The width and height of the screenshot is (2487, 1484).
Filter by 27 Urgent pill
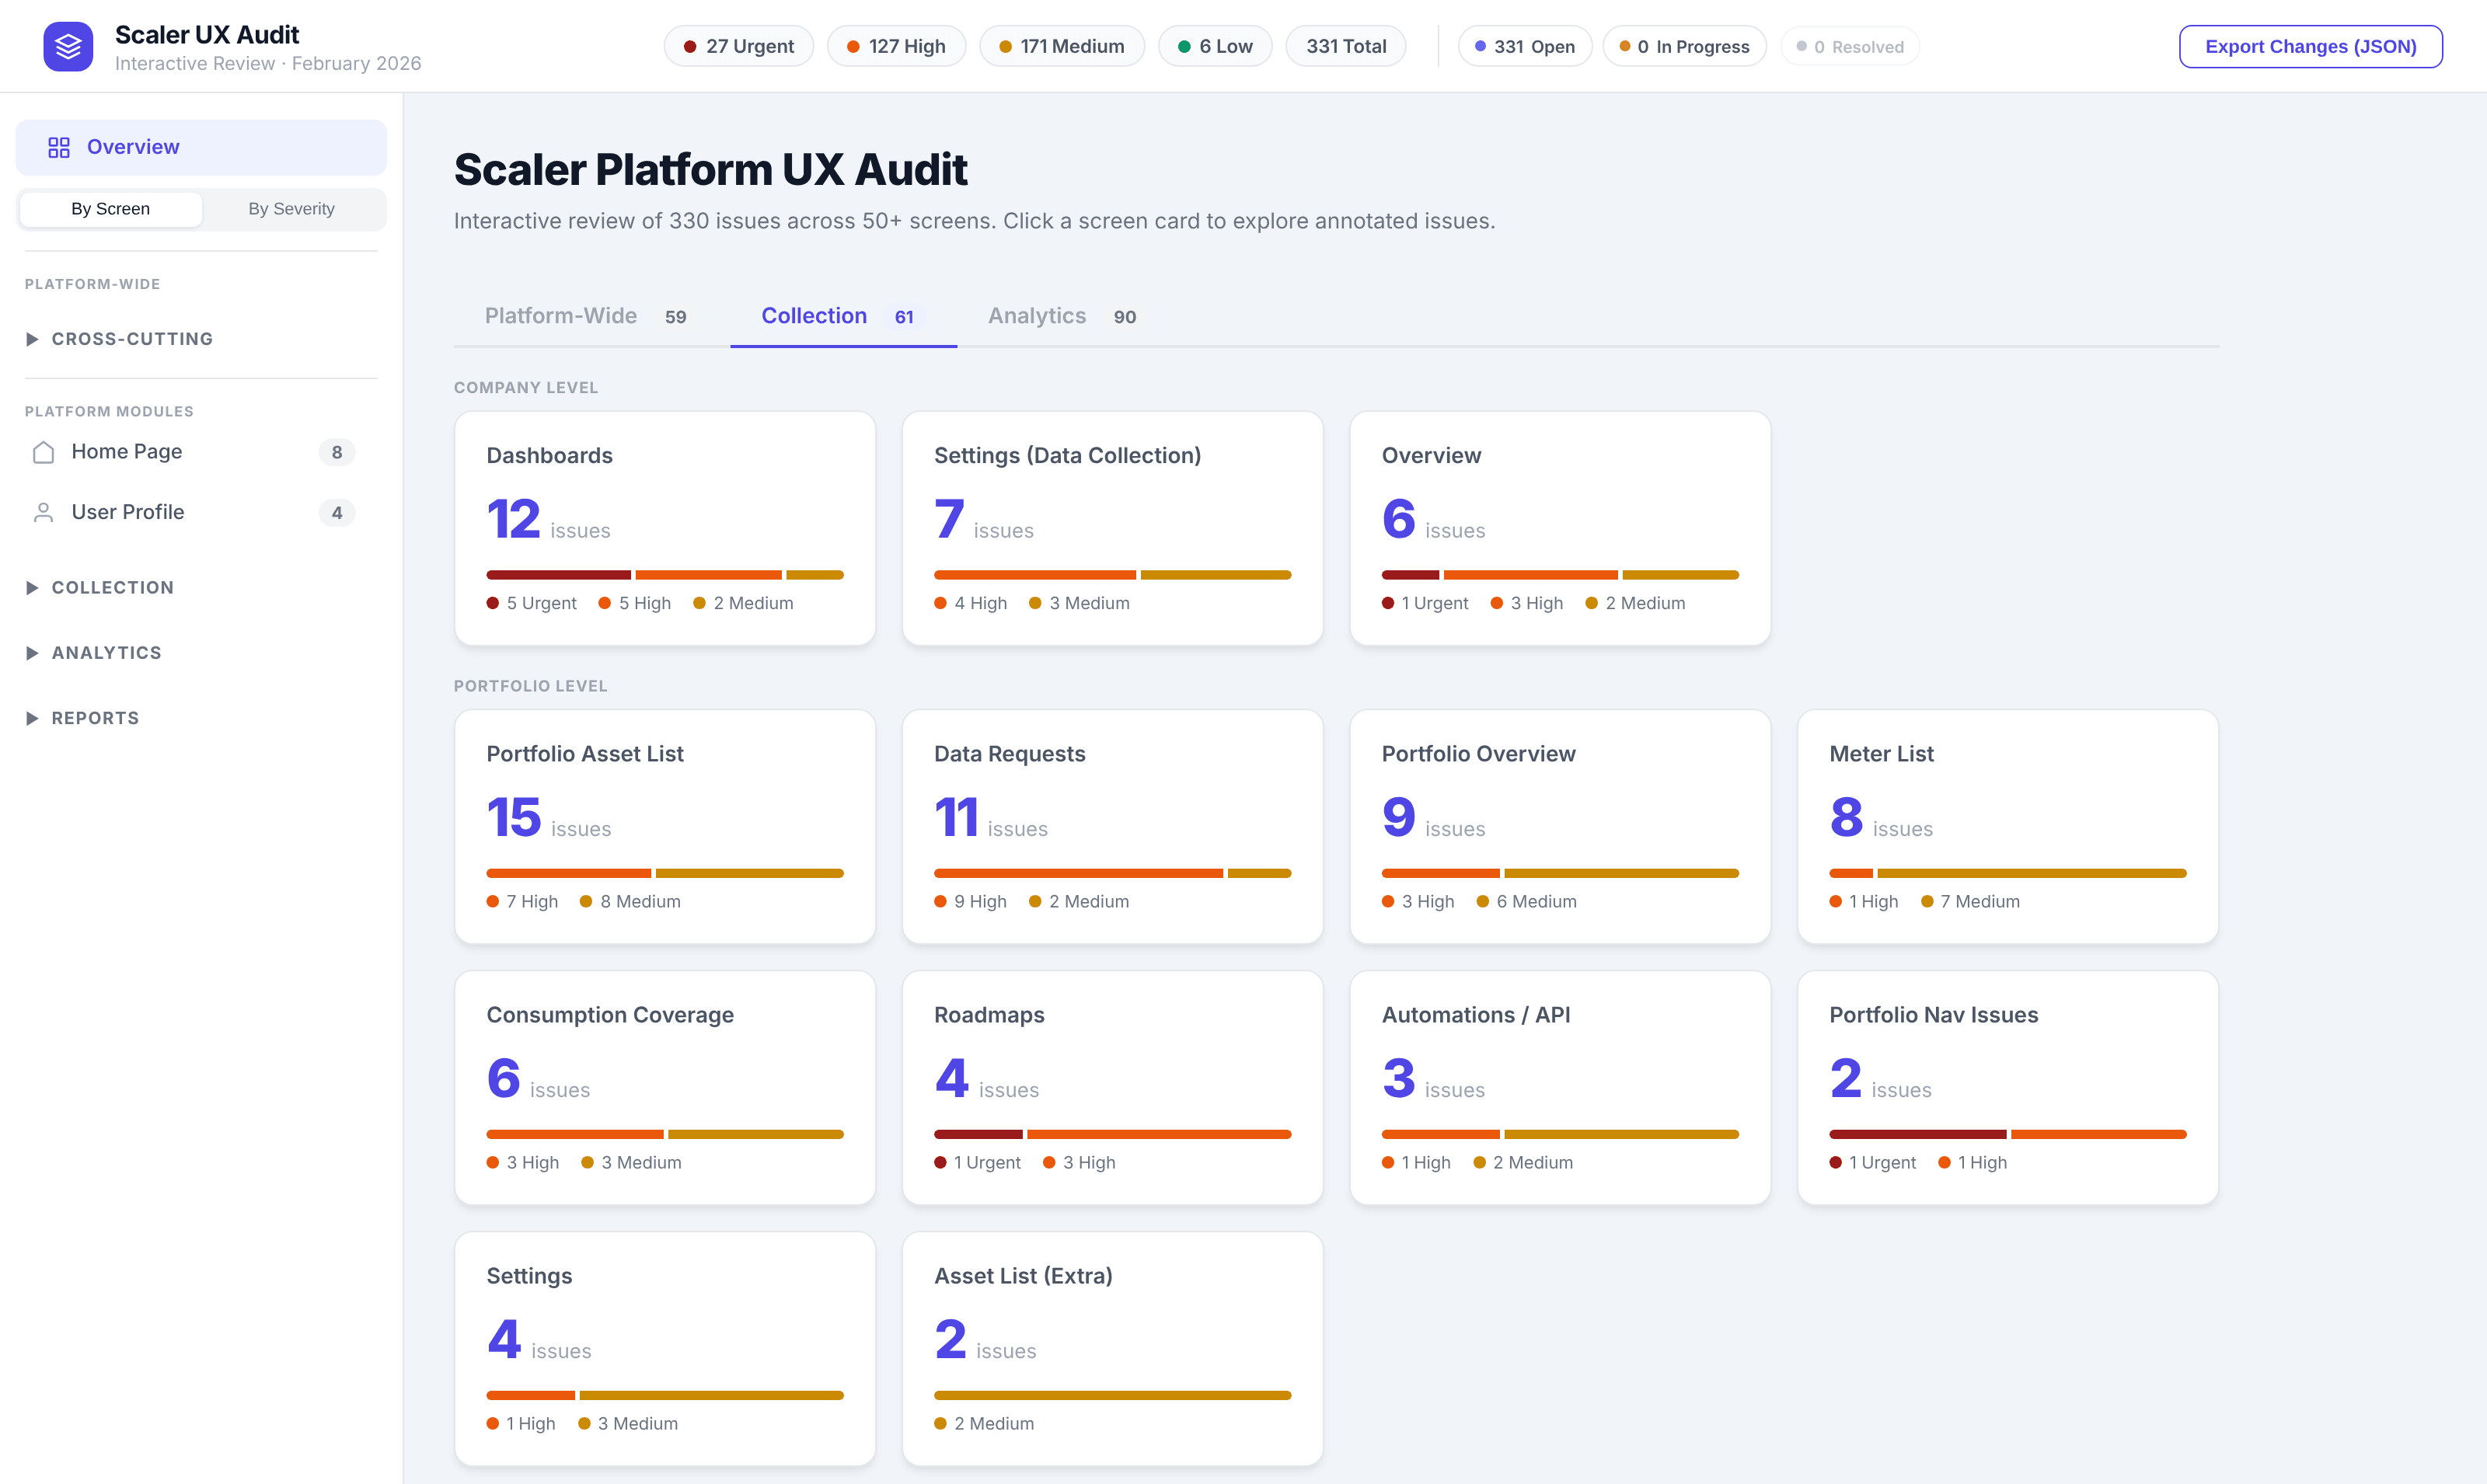(739, 46)
